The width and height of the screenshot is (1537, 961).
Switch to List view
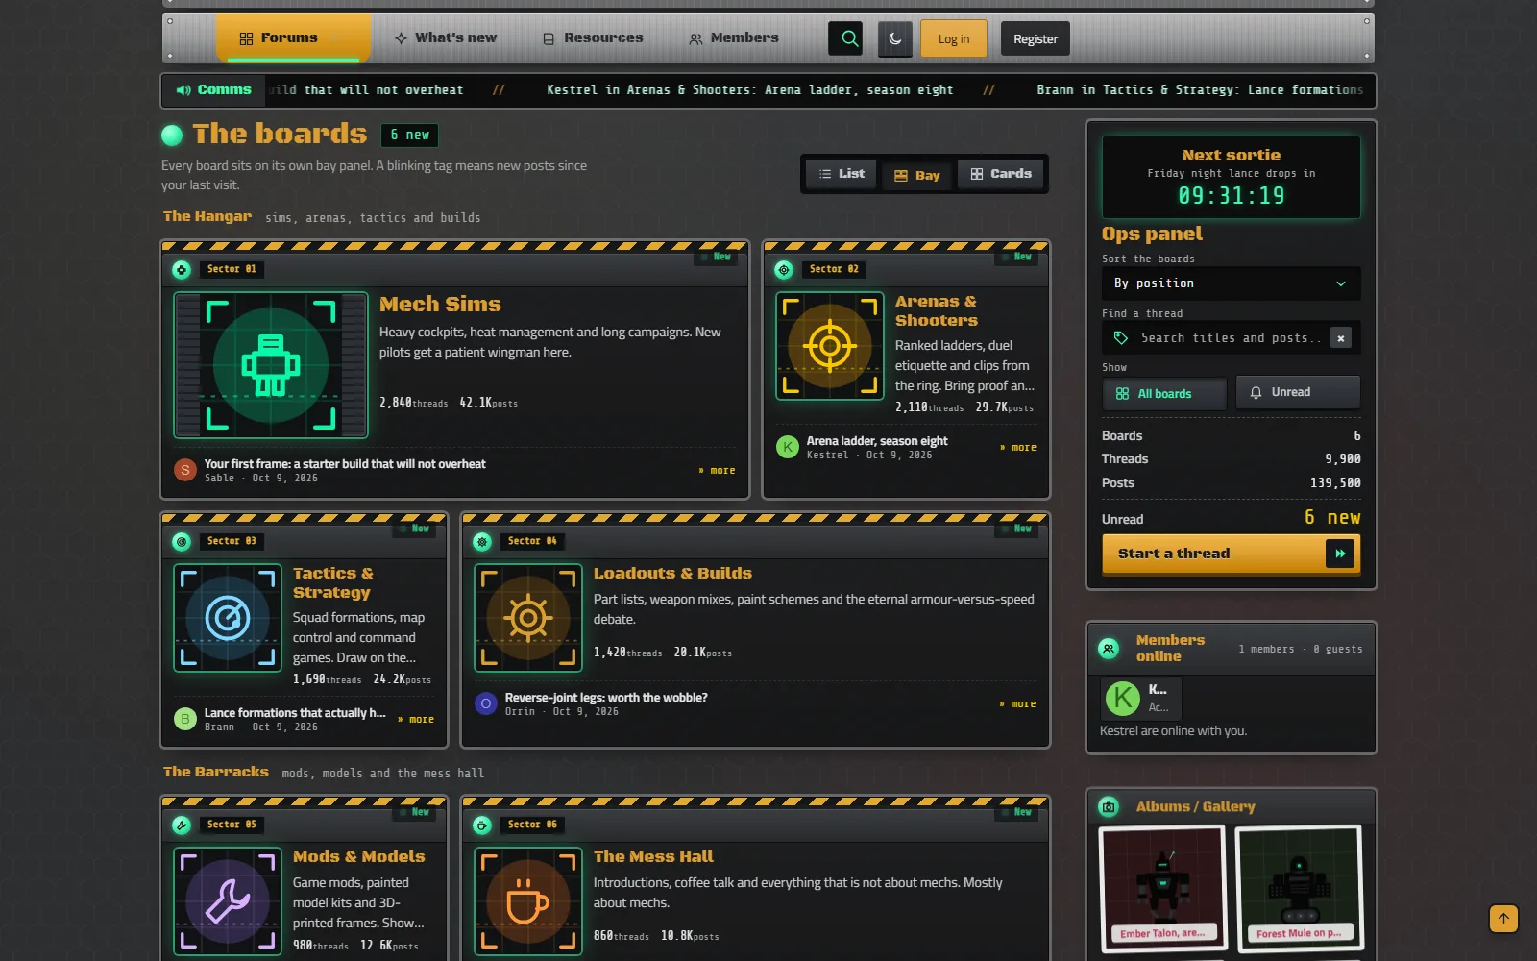tap(842, 174)
